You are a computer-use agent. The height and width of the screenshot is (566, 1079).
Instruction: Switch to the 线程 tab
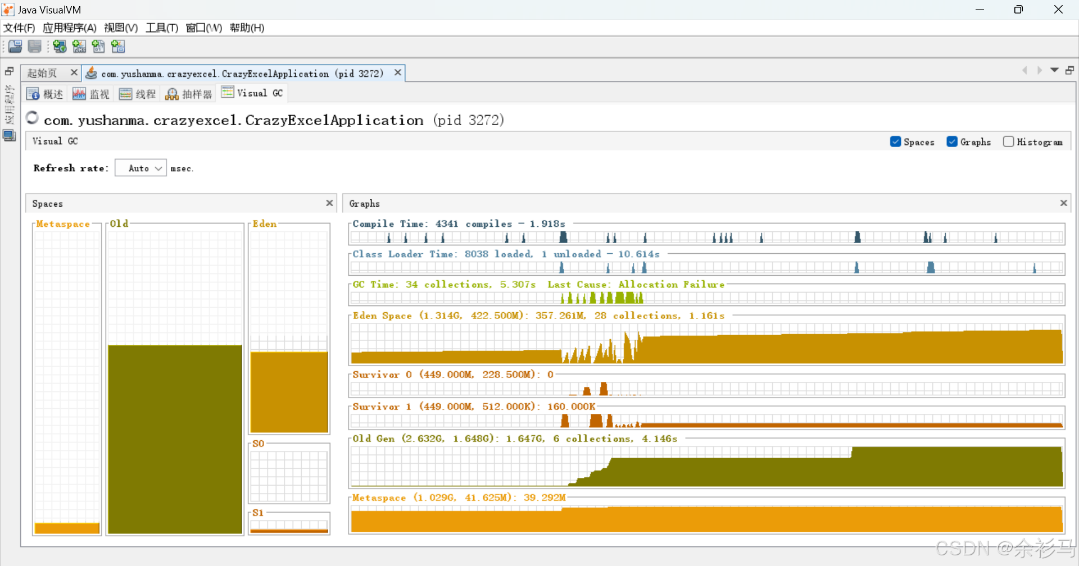(138, 94)
